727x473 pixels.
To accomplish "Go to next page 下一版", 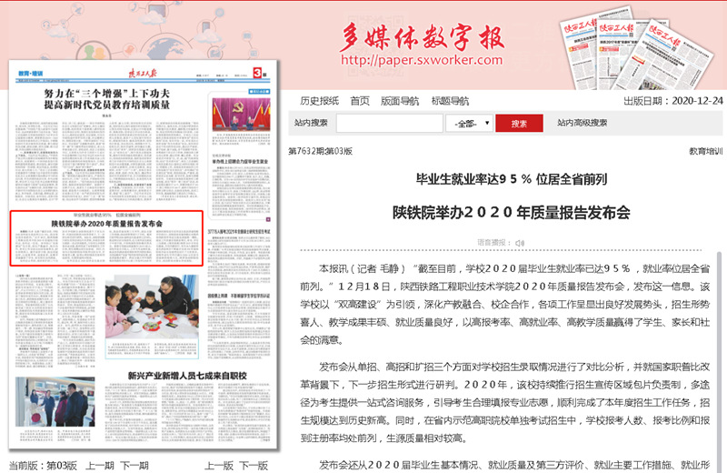I will click(254, 465).
